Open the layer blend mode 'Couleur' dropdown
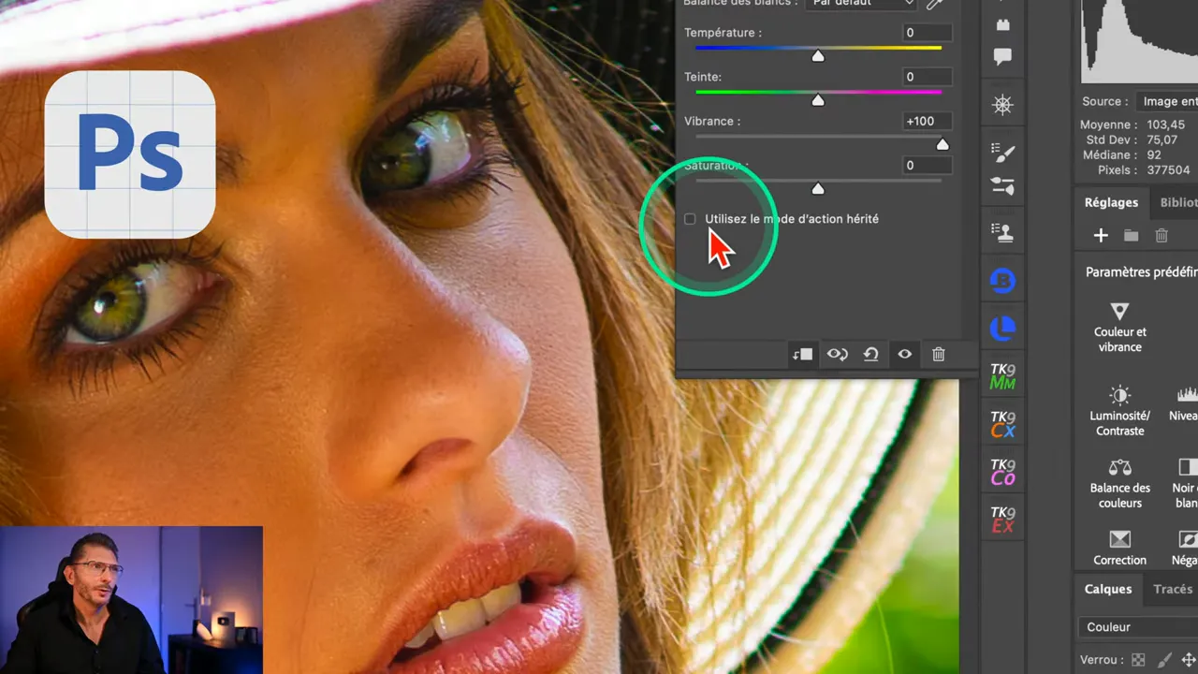The width and height of the screenshot is (1198, 674). (x=1139, y=627)
